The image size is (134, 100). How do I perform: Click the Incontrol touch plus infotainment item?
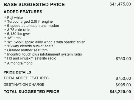click(x=44, y=54)
